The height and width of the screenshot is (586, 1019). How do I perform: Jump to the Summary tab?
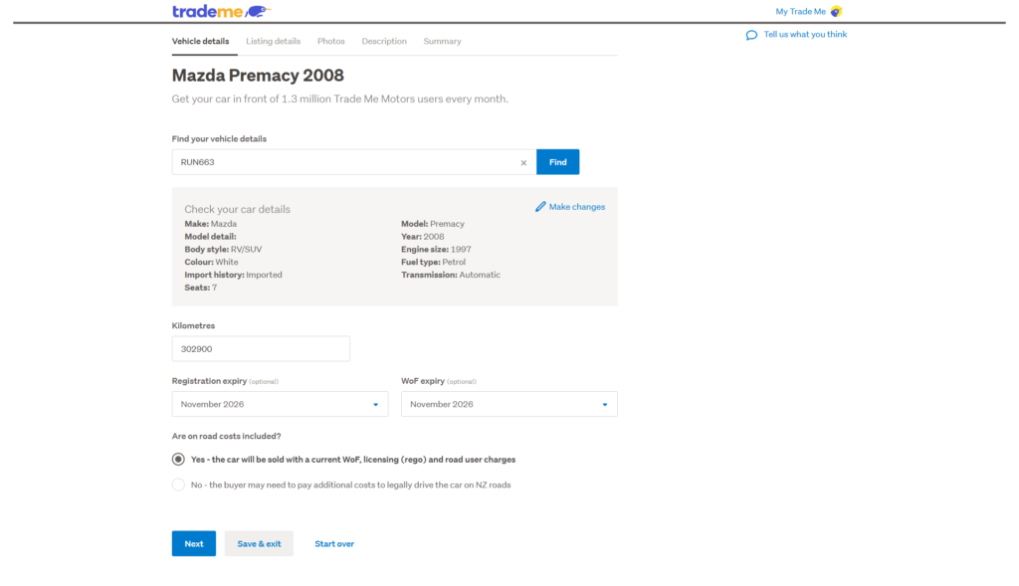point(442,41)
